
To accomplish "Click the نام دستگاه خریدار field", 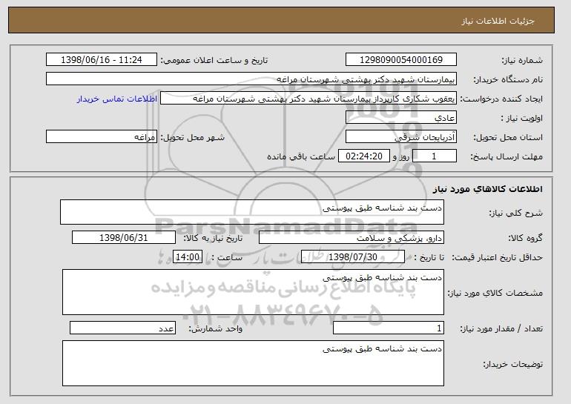I will point(251,79).
